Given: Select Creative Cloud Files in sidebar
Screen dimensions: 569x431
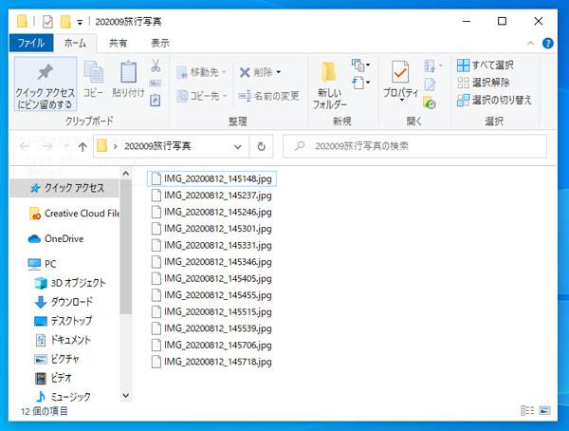Looking at the screenshot, I should (x=74, y=214).
